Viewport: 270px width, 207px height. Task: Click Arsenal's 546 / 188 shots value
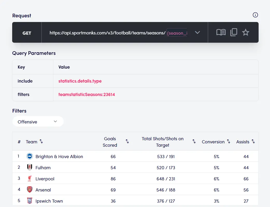[166, 190]
